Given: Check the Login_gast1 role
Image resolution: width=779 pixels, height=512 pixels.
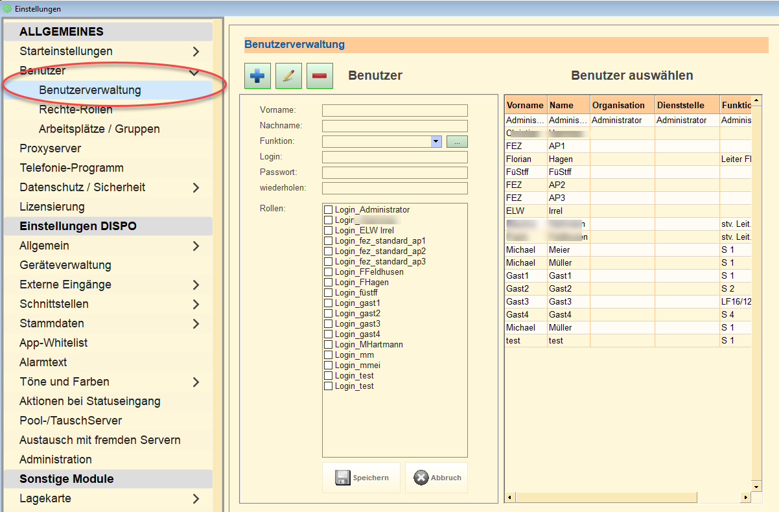Looking at the screenshot, I should 329,303.
